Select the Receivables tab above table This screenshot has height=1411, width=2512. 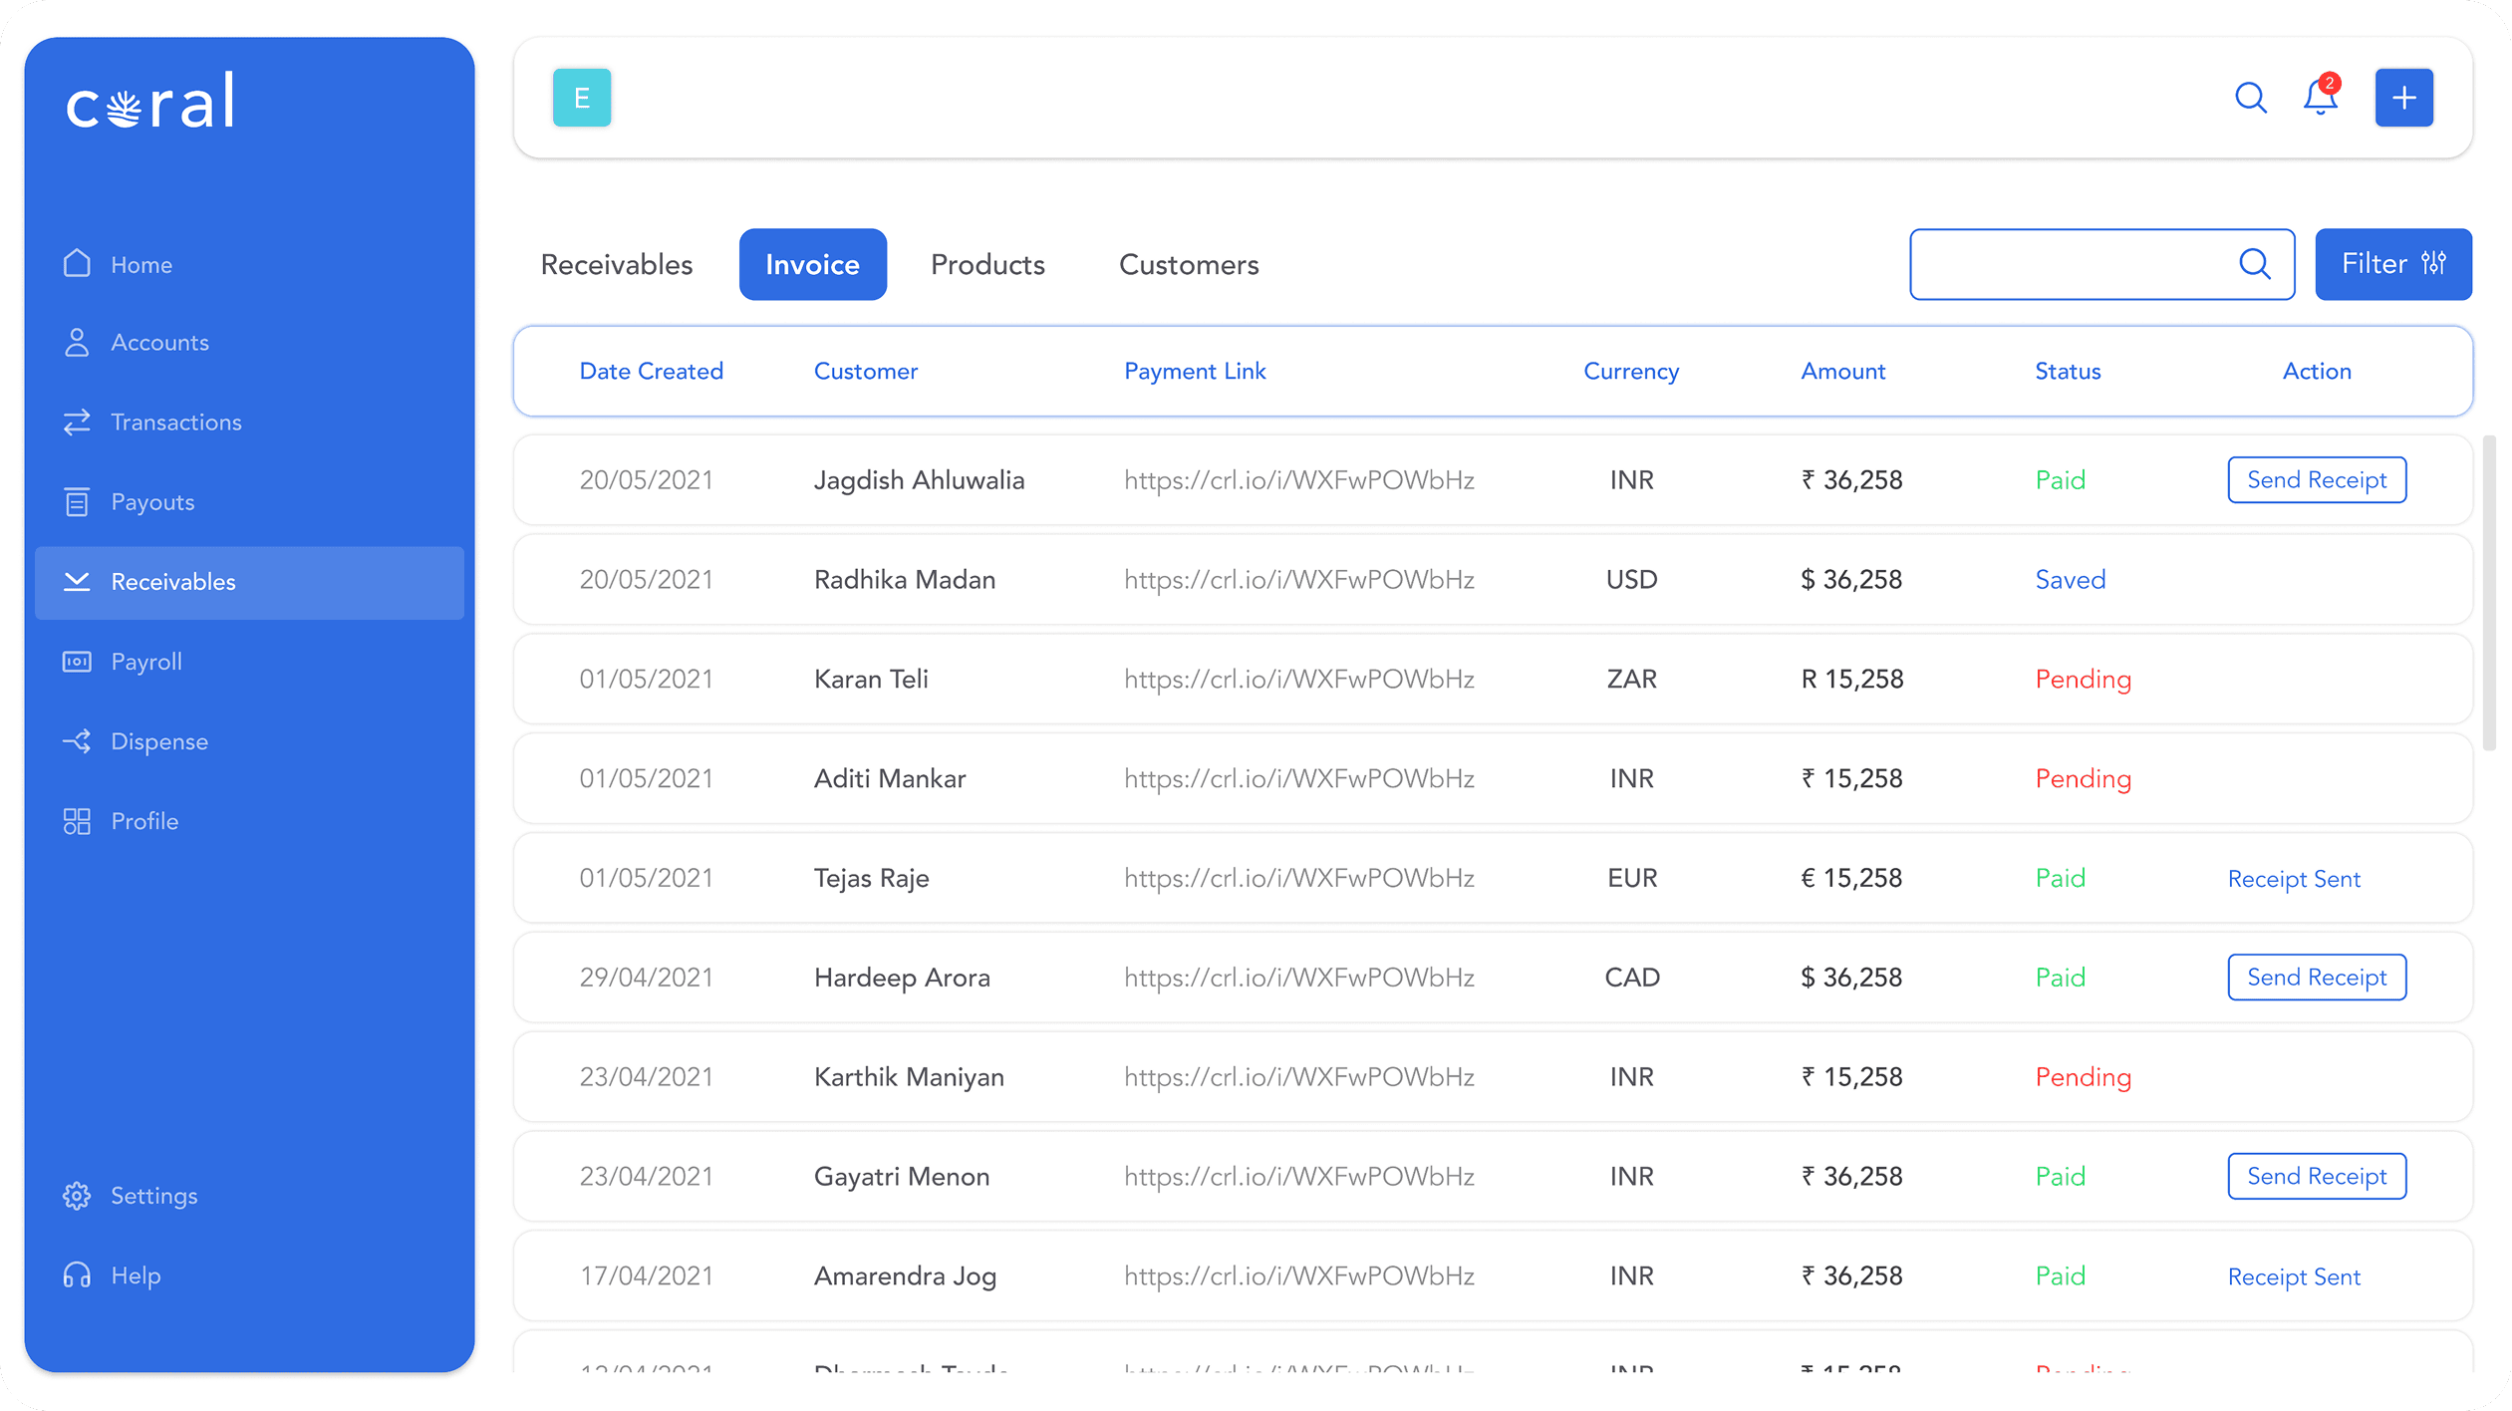click(x=616, y=265)
